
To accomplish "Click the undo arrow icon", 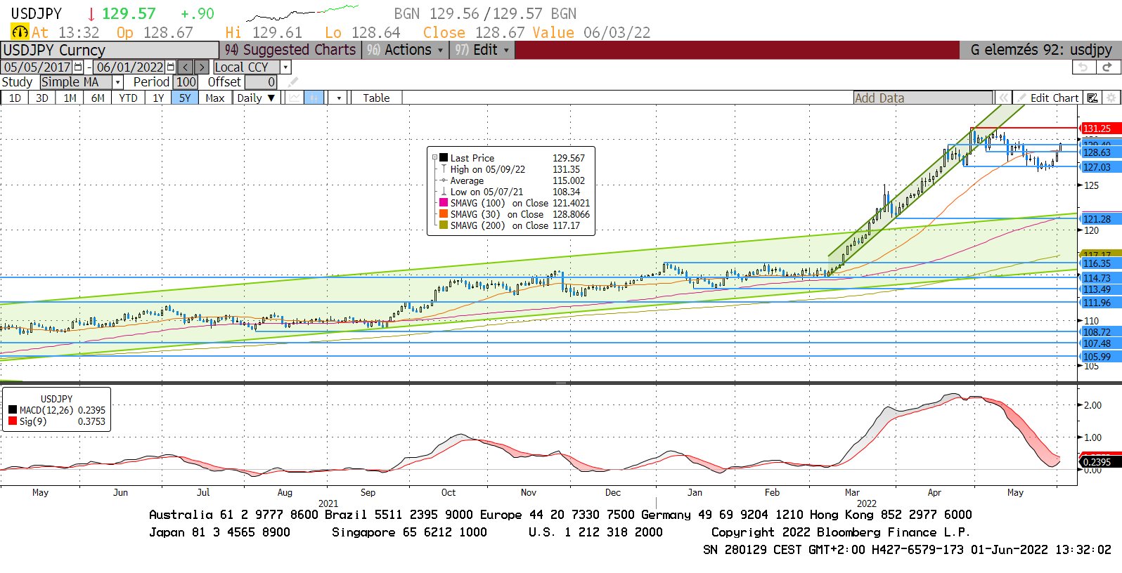I will [x=1083, y=67].
